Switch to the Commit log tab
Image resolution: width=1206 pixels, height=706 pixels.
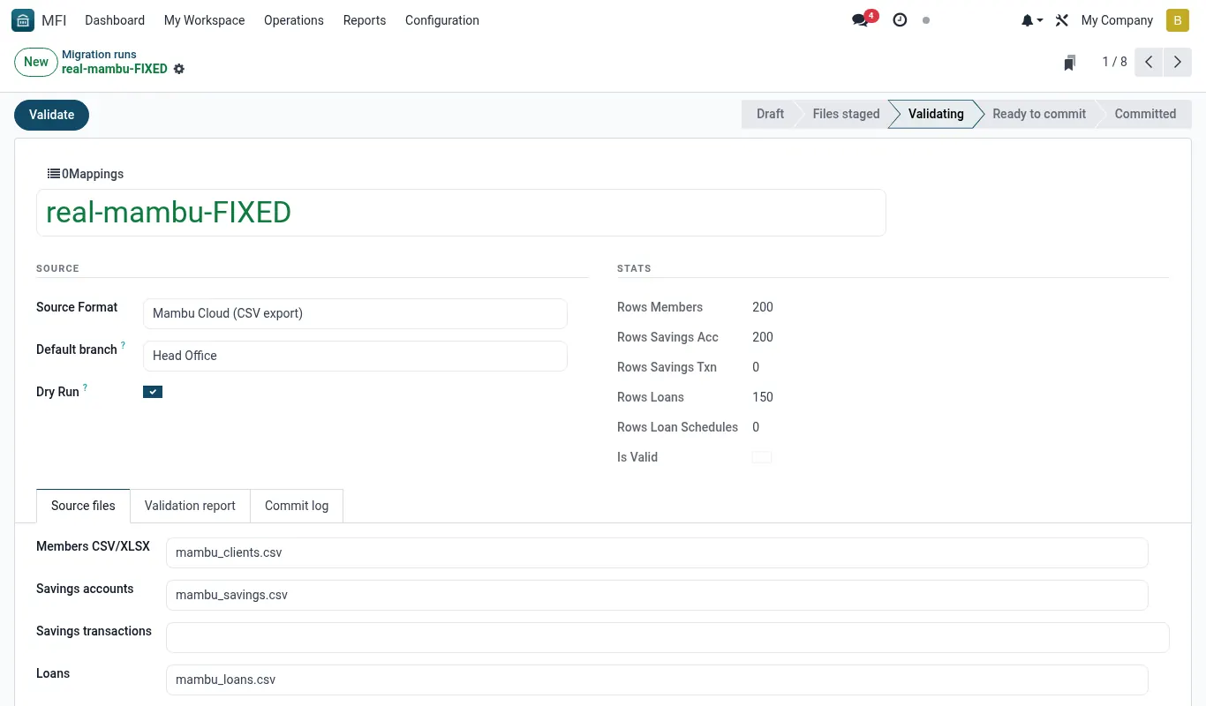click(297, 506)
